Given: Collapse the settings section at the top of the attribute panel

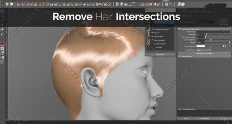Looking at the screenshot, I should click(x=179, y=29).
